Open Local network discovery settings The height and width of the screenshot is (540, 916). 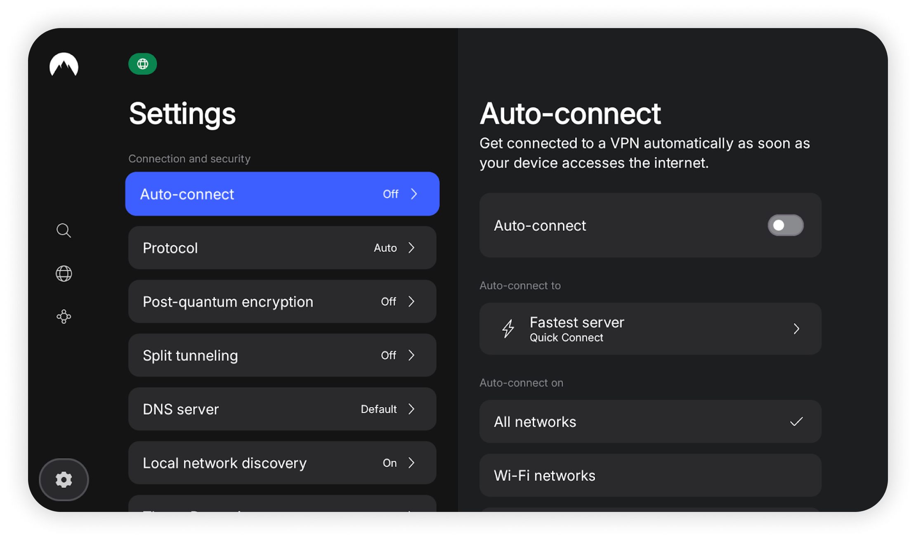tap(282, 463)
